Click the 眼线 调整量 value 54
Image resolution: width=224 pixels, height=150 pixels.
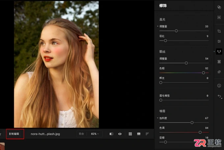[207, 59]
